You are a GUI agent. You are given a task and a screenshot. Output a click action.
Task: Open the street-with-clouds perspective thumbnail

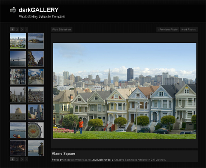pos(36,77)
